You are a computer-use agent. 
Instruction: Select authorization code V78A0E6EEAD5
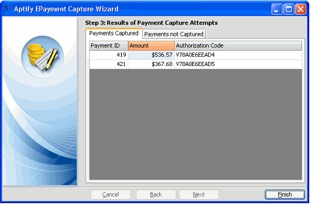(238, 64)
